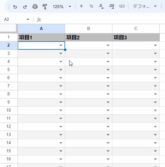Image resolution: width=165 pixels, height=167 pixels.
Task: Select column B header
Action: pos(89,29)
